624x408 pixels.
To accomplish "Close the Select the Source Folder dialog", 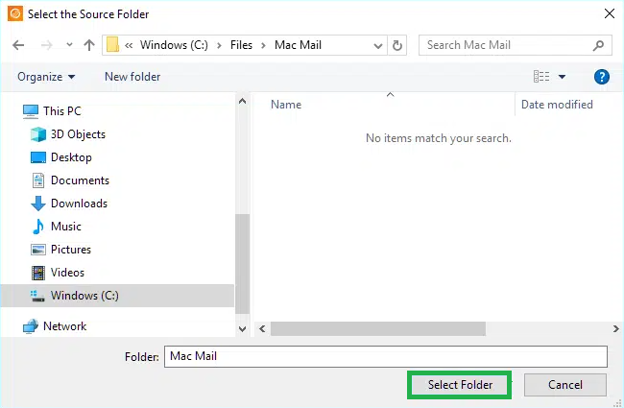I will click(x=609, y=14).
